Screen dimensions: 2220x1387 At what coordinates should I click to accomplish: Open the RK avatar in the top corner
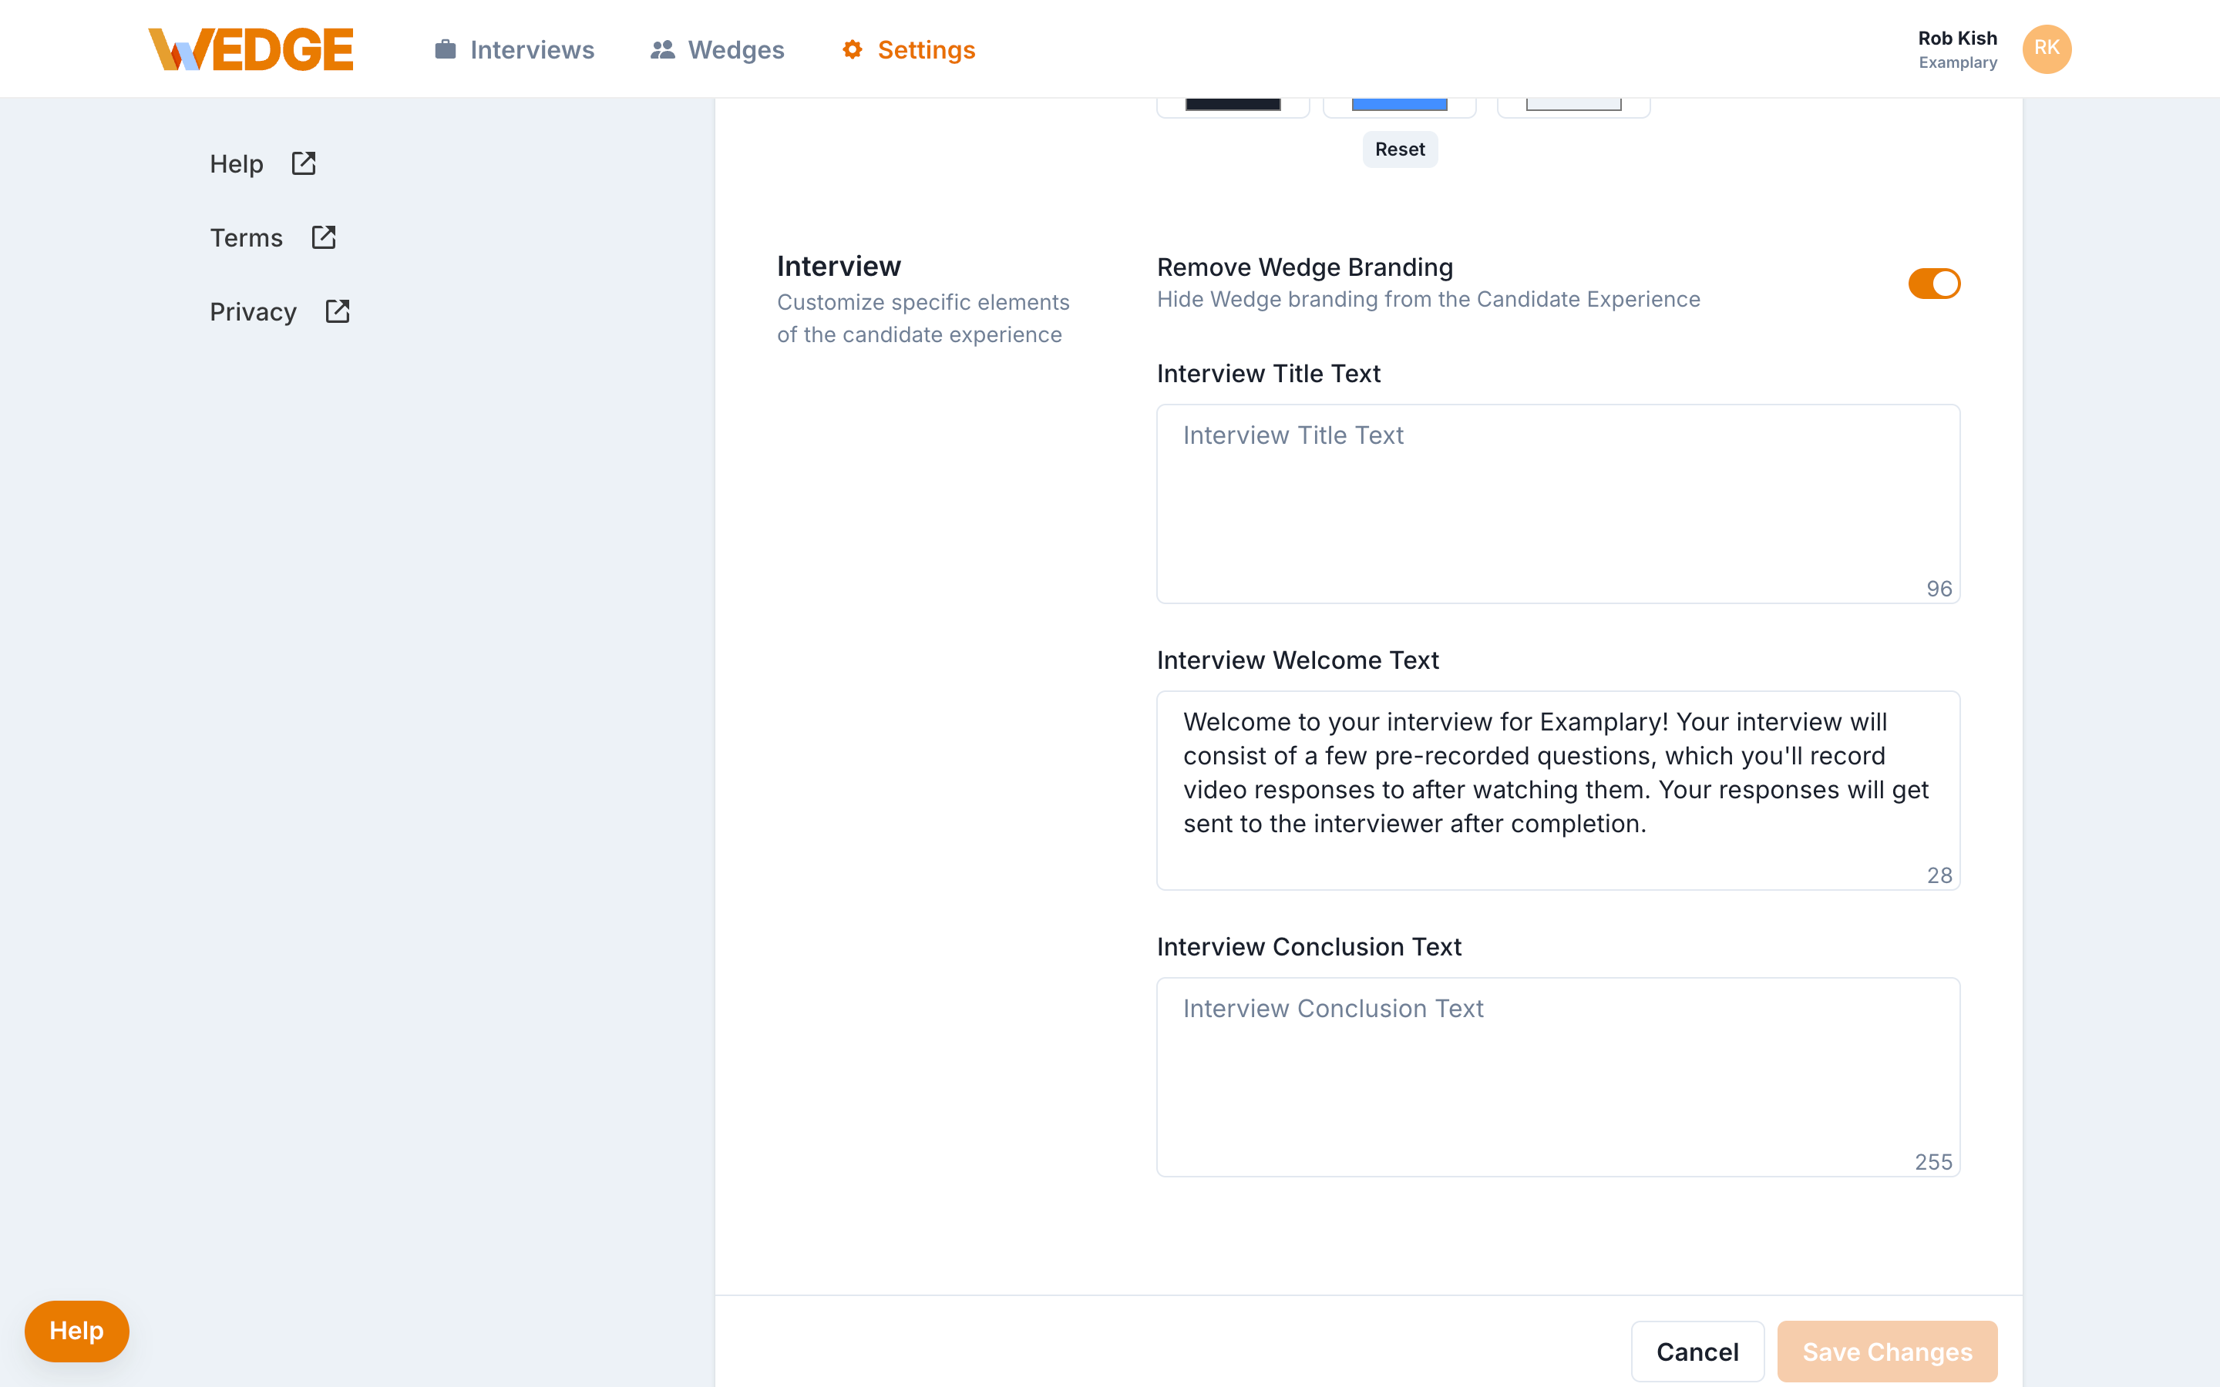tap(2047, 49)
